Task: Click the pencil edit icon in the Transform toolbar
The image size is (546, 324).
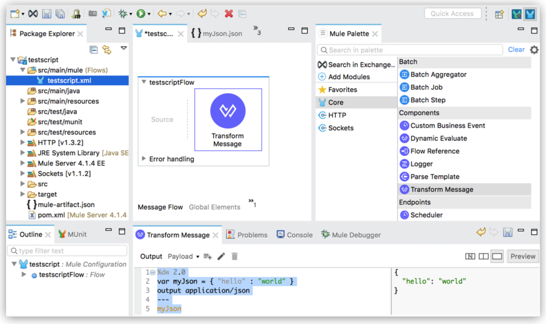Action: [221, 256]
